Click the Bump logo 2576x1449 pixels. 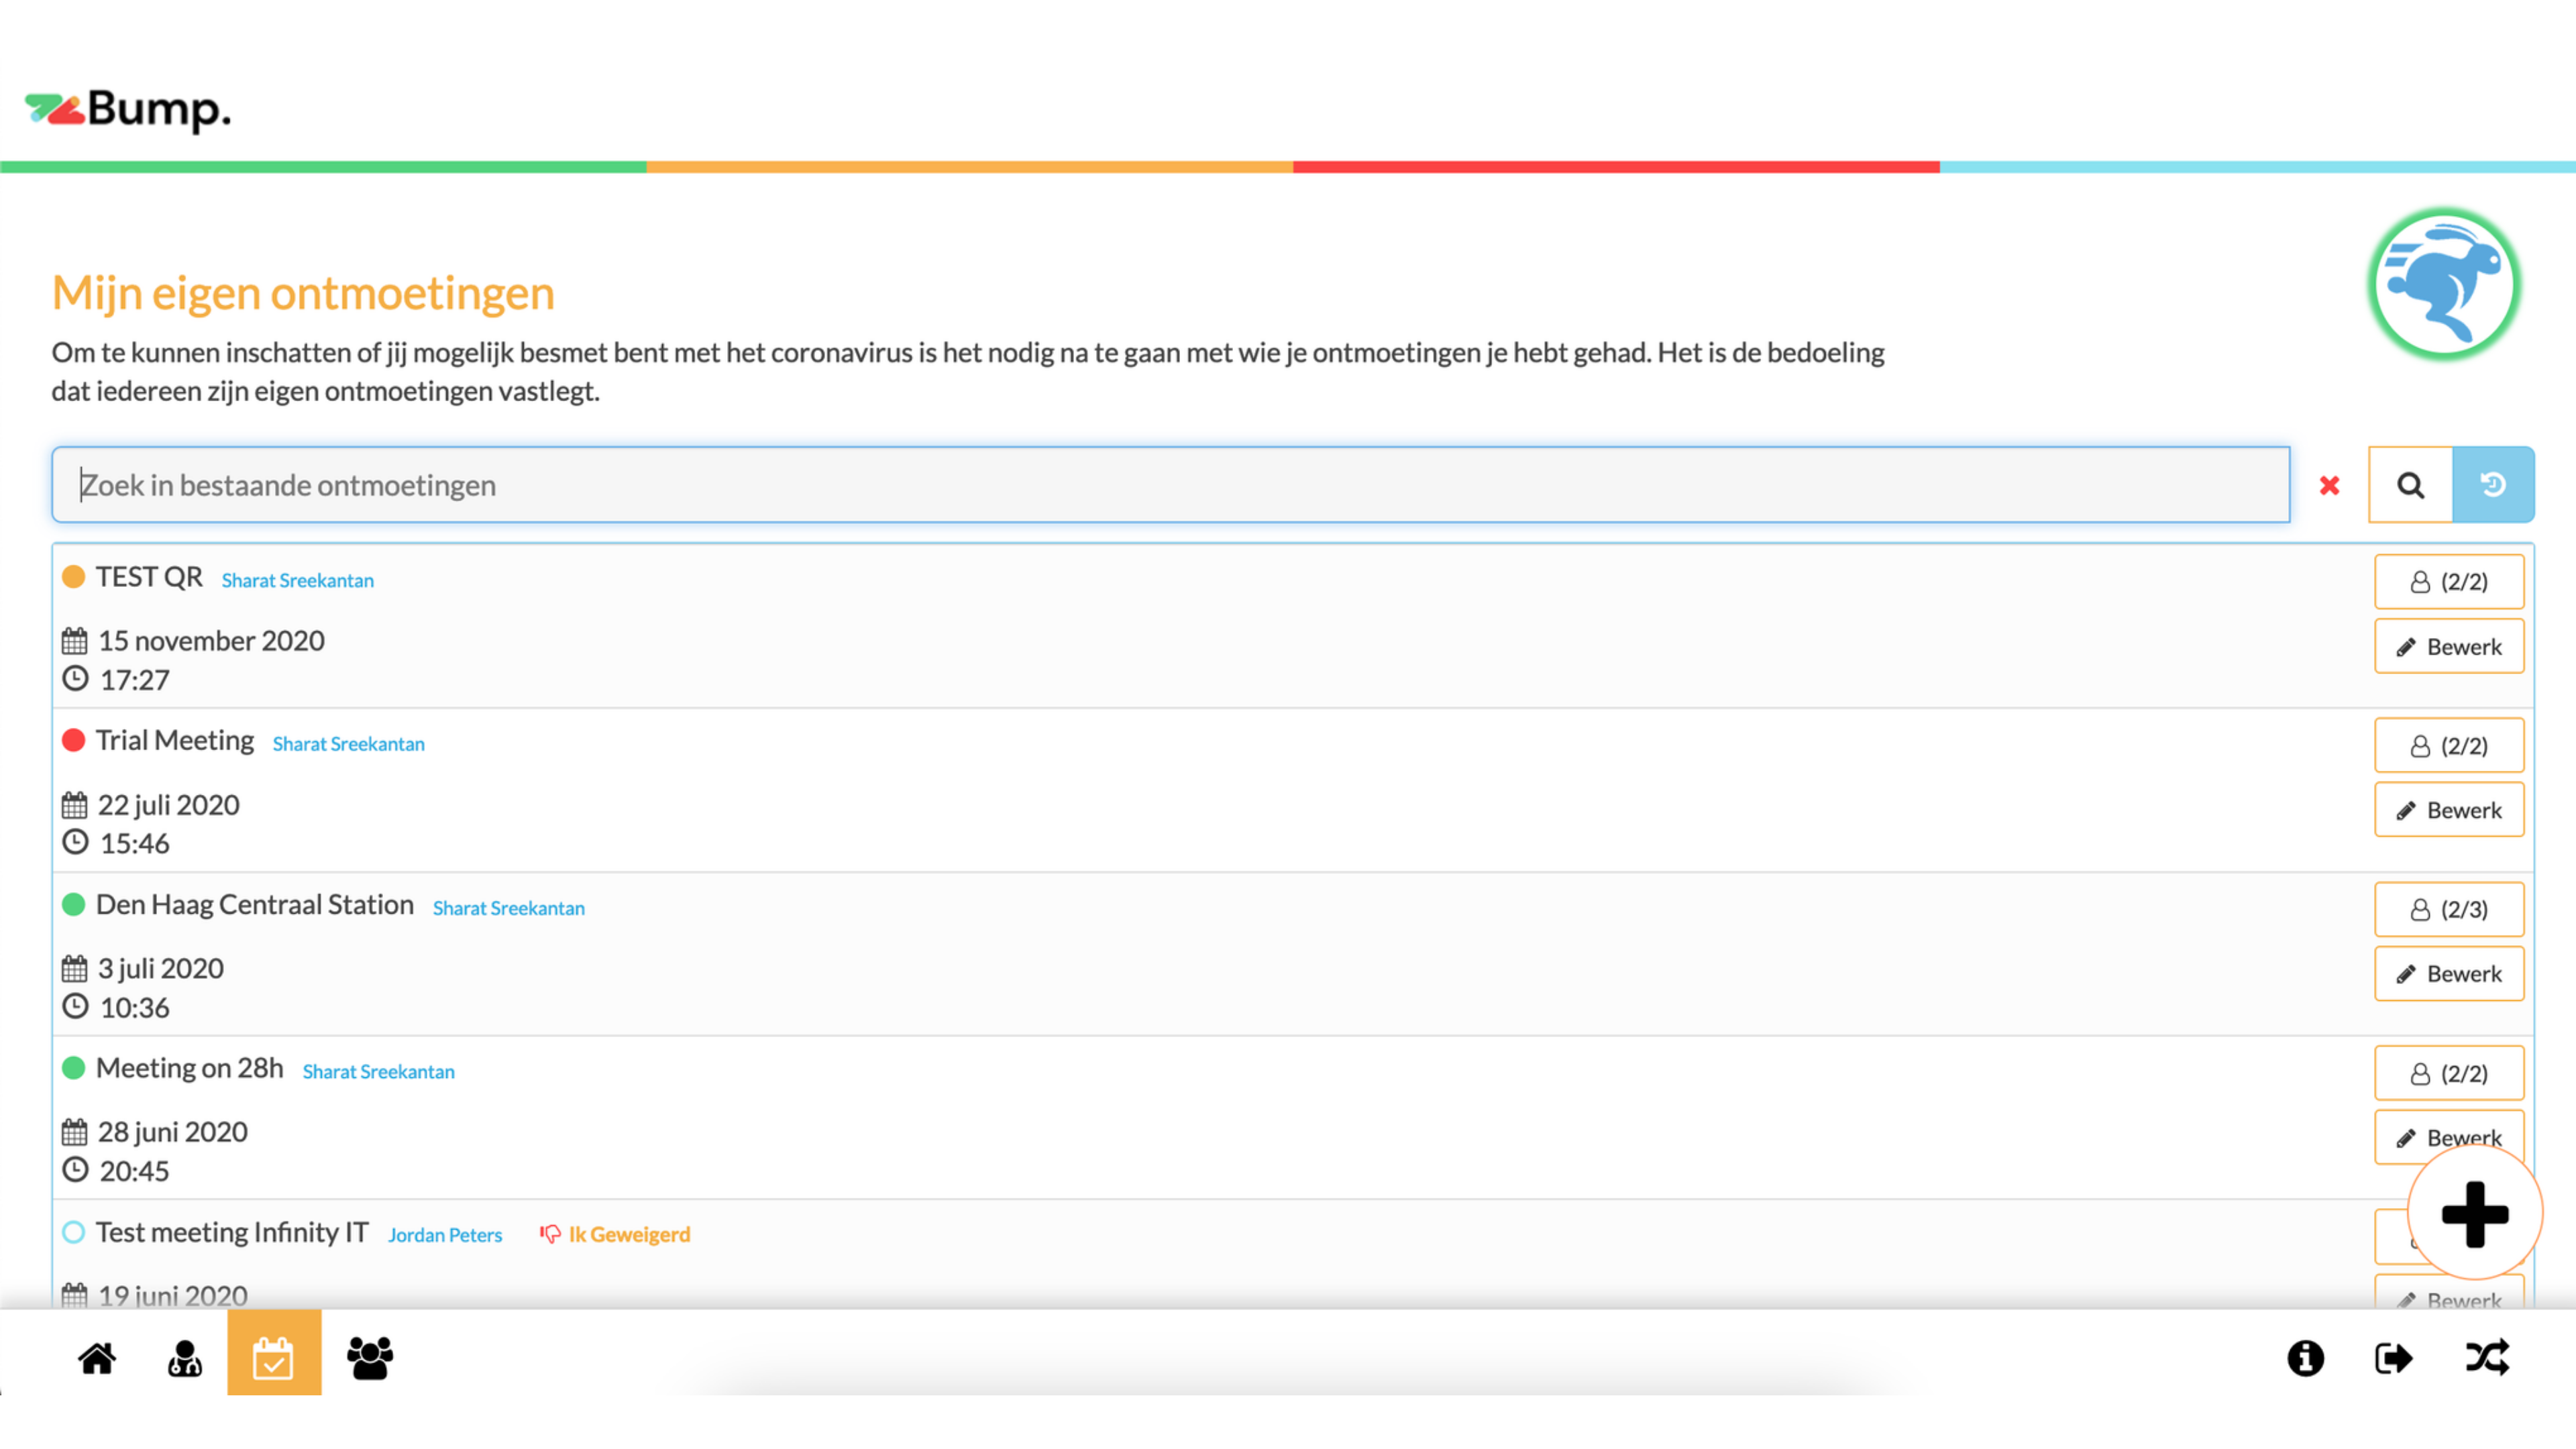click(128, 109)
